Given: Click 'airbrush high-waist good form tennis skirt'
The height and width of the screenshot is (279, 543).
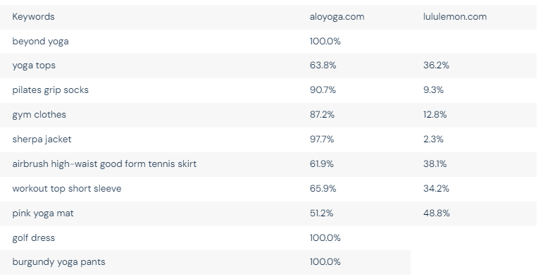Looking at the screenshot, I should (x=104, y=164).
